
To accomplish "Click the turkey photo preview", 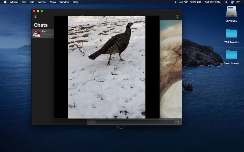I will [x=107, y=67].
